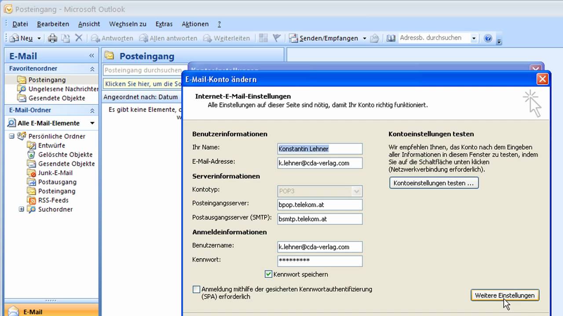The height and width of the screenshot is (316, 563).
Task: Click the Adressb. durchsuchen search box
Action: click(x=434, y=38)
